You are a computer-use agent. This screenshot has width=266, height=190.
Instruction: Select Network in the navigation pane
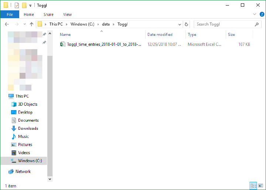[x=23, y=172]
